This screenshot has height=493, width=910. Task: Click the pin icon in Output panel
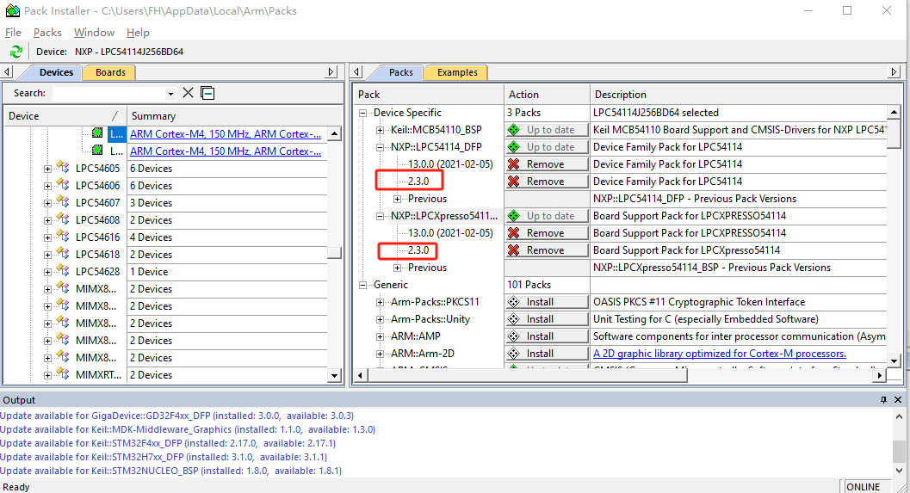[883, 400]
